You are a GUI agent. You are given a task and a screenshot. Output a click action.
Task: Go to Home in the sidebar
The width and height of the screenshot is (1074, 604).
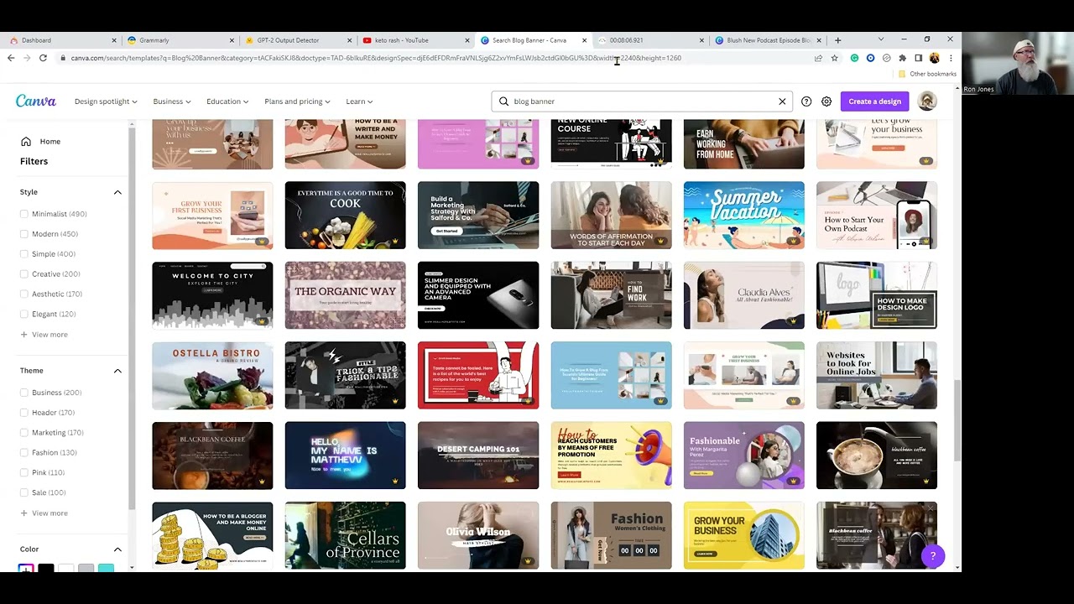[x=50, y=142]
